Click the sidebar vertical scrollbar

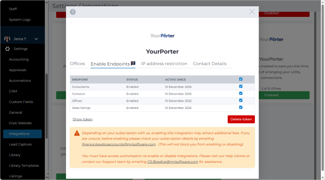pos(46,106)
